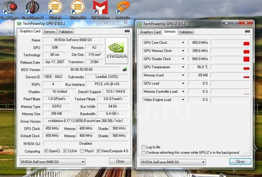The height and width of the screenshot is (177, 262).
Task: Open the jetAudio desktop shortcut
Action: (x=123, y=10)
